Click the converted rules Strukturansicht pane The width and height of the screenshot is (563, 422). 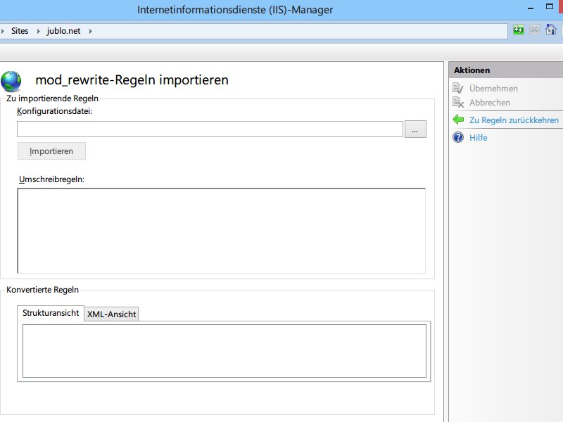[x=224, y=351]
